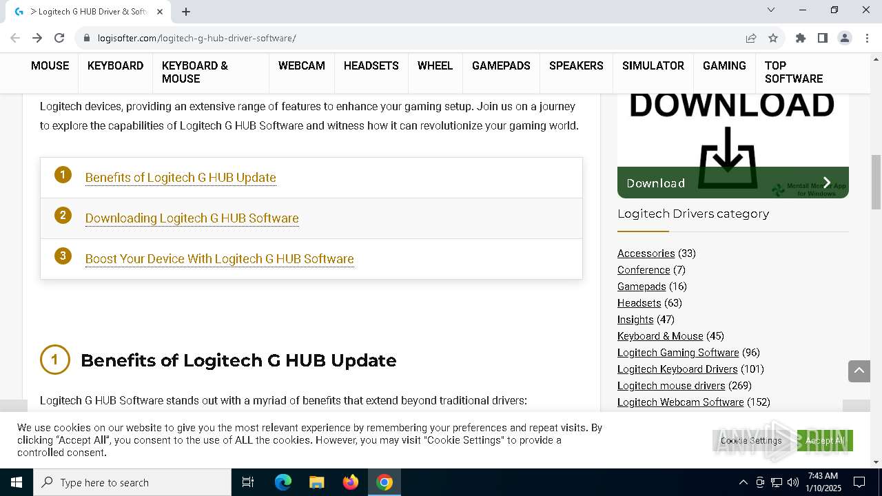Toggle the browser side panel icon
The image size is (882, 496).
coord(823,38)
